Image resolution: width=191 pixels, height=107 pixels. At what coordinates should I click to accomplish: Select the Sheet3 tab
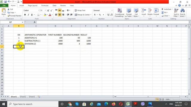[32, 97]
